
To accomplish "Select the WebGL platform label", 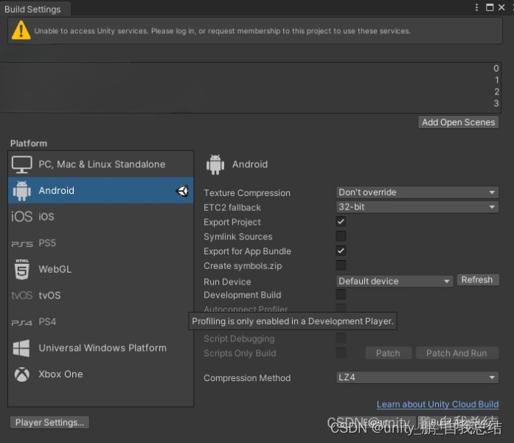I will [x=55, y=269].
